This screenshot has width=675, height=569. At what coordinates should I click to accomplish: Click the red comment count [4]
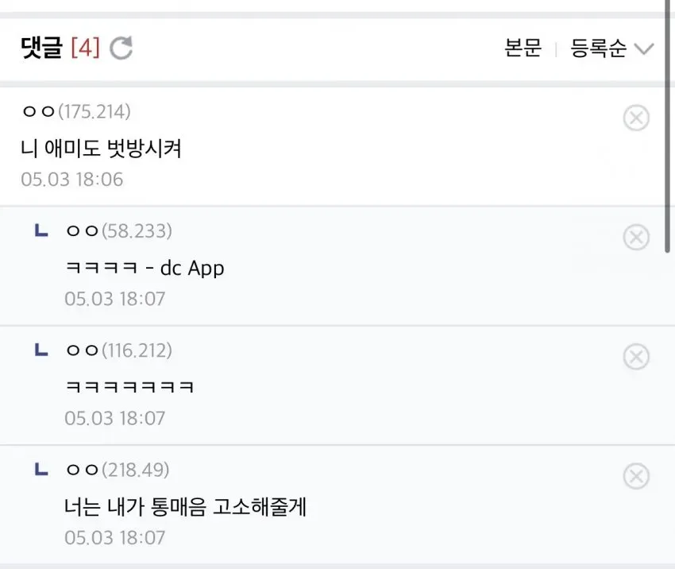[x=85, y=48]
